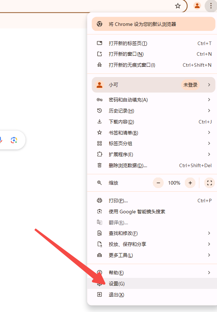
Task: Click the download arrow icon beside 下载内容
Action: pyautogui.click(x=99, y=122)
